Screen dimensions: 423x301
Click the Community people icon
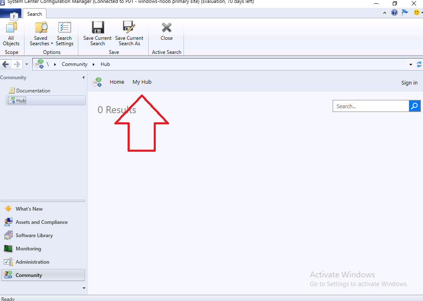(8, 275)
